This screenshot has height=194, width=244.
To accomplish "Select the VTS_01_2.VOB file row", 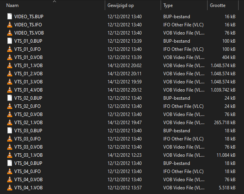I will [28, 74].
